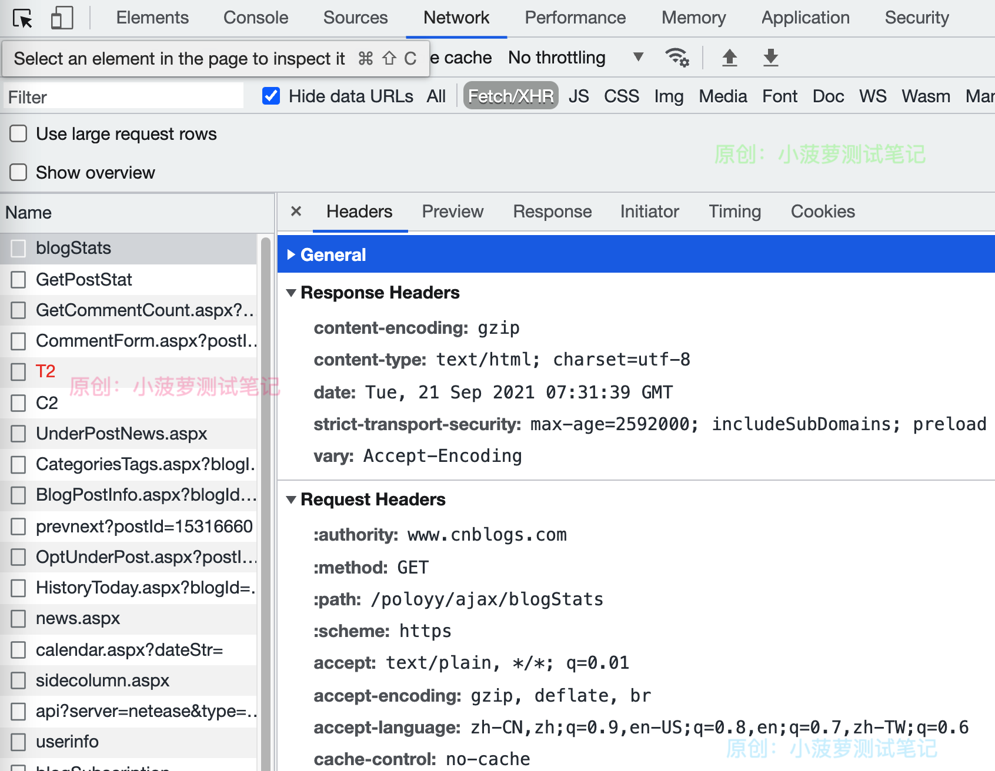Tick the T2 request checkbox
The width and height of the screenshot is (995, 771).
18,371
